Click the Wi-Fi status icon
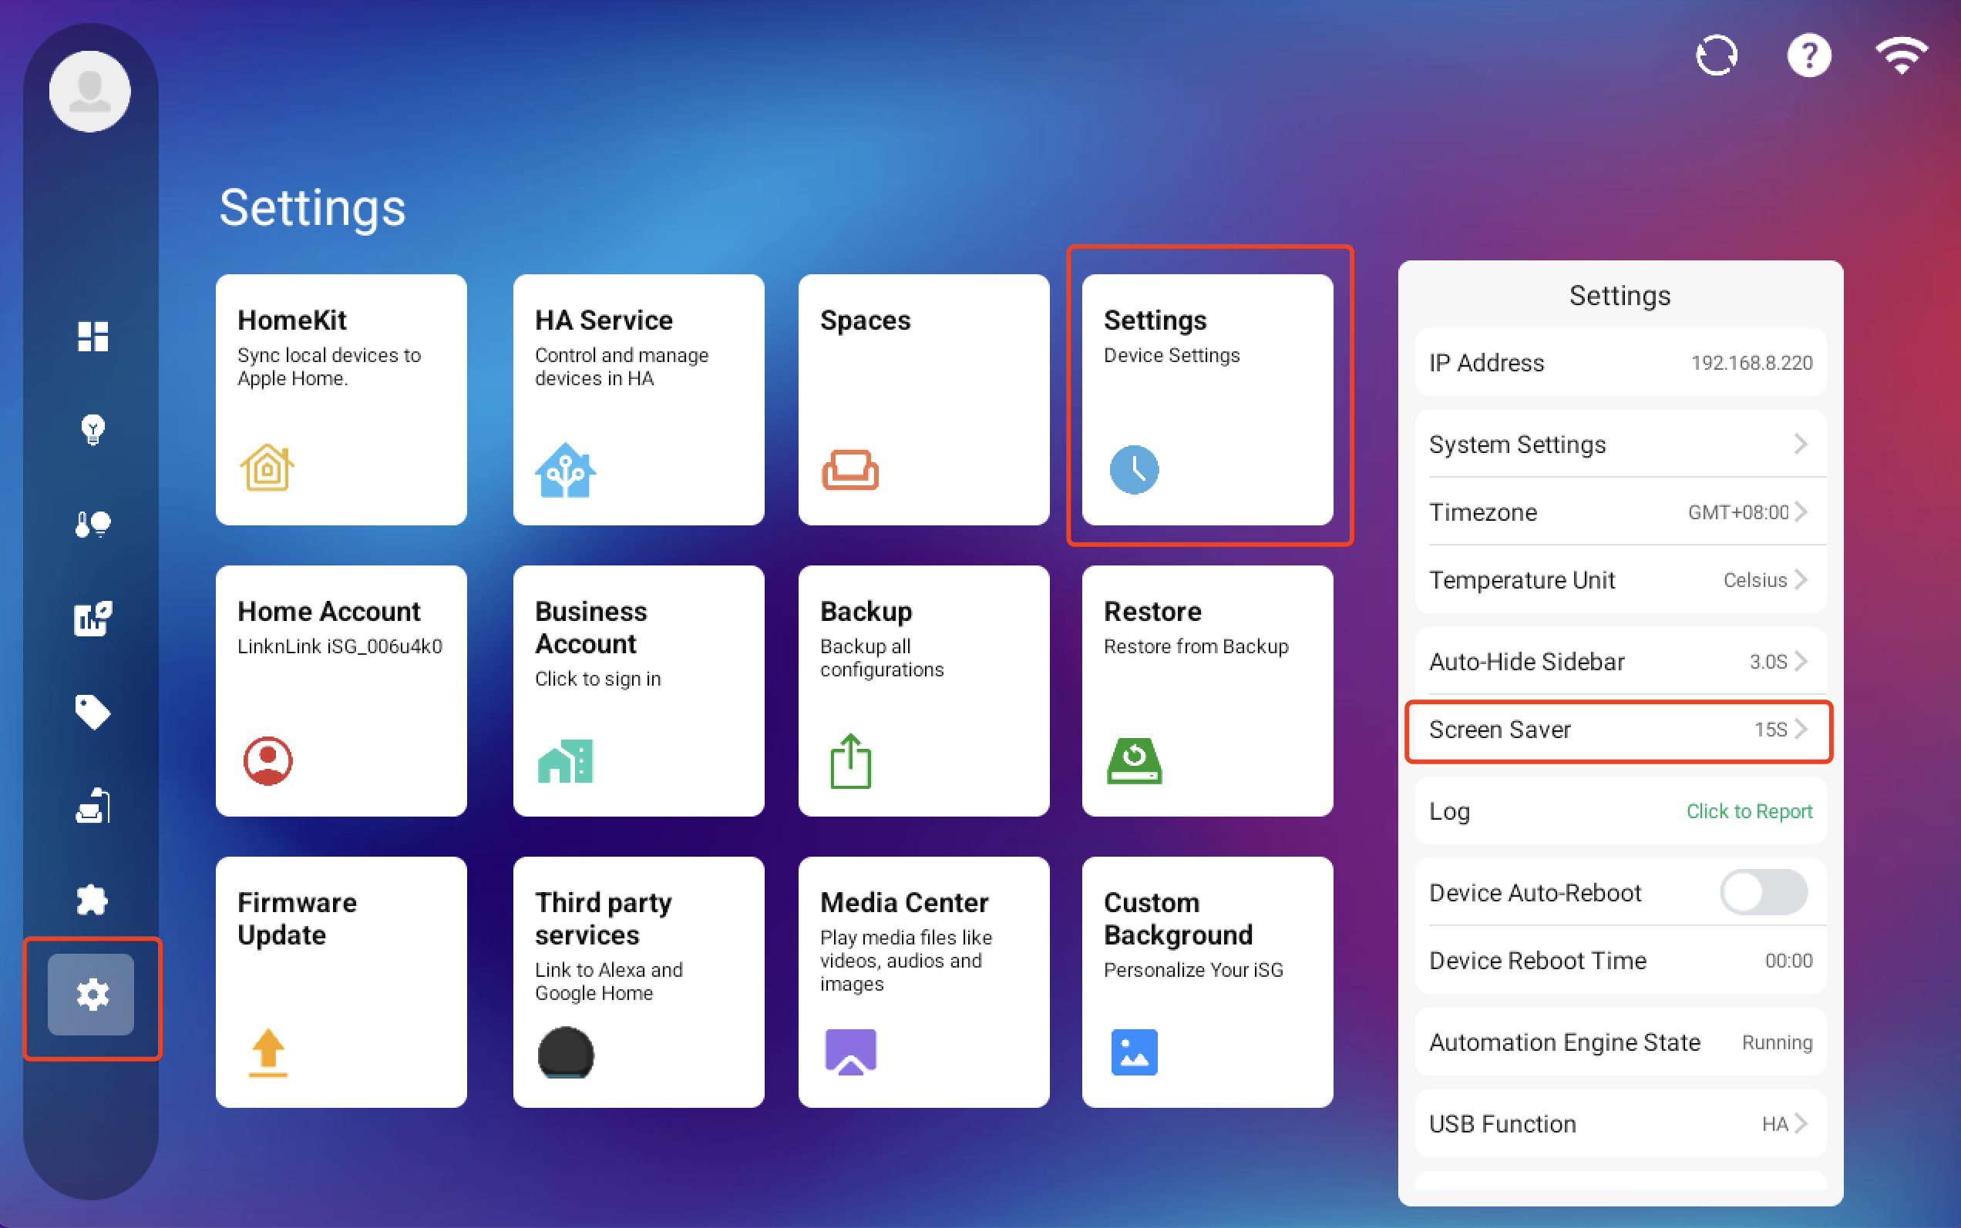 [x=1901, y=56]
